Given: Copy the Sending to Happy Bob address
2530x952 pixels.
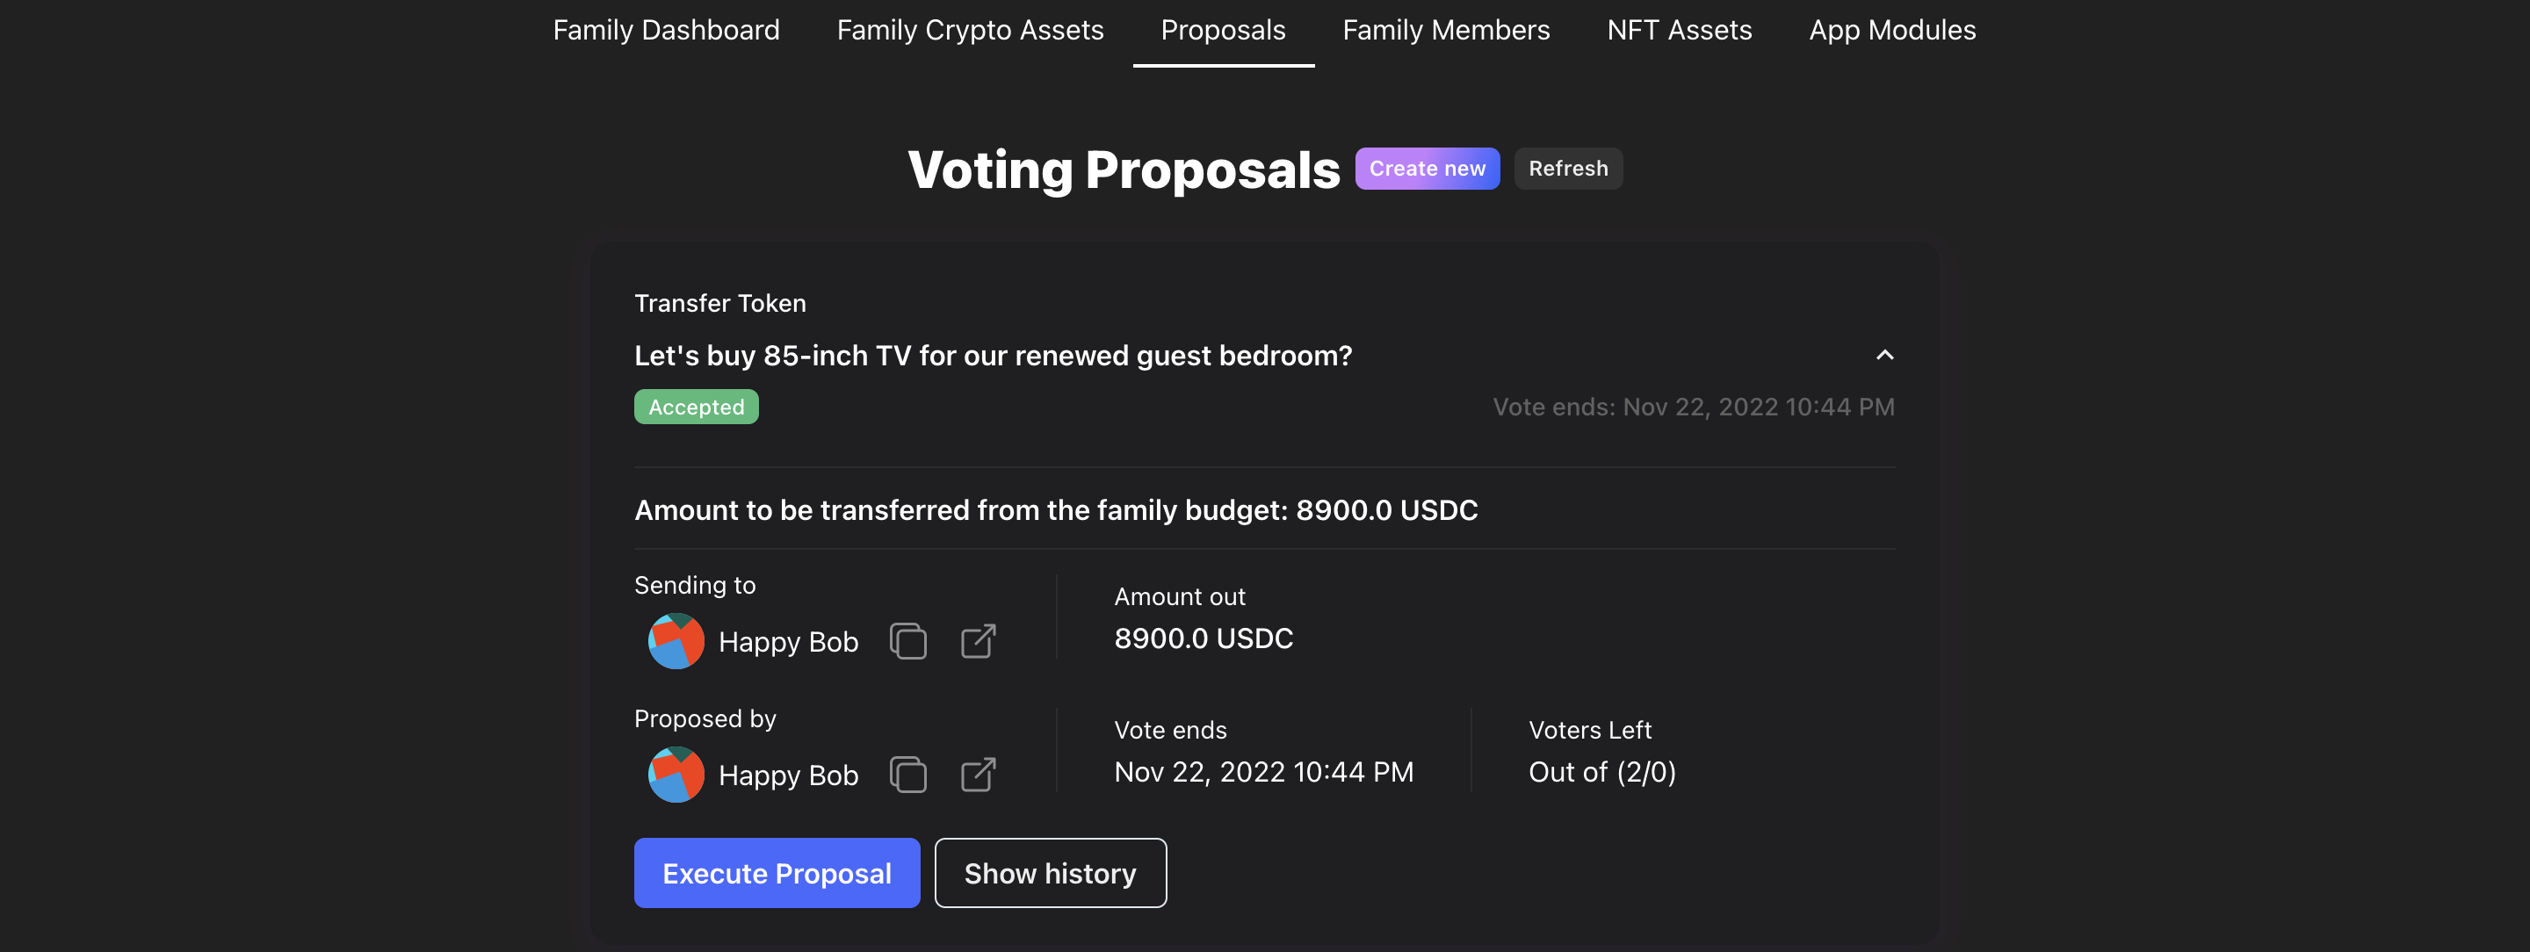Looking at the screenshot, I should point(907,641).
